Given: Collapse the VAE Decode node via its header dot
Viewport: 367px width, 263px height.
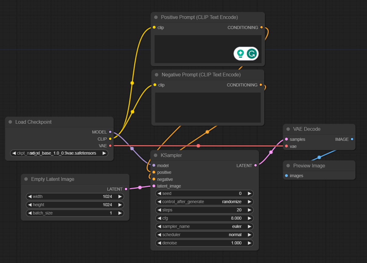Looking at the screenshot, I should 287,129.
